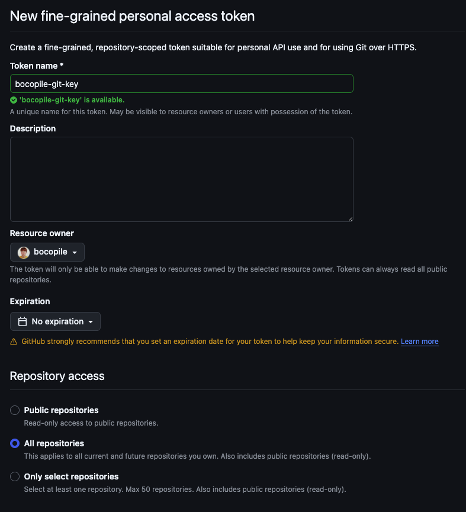Click the bocopile avatar in Resource owner
This screenshot has height=512, width=466.
(x=24, y=252)
